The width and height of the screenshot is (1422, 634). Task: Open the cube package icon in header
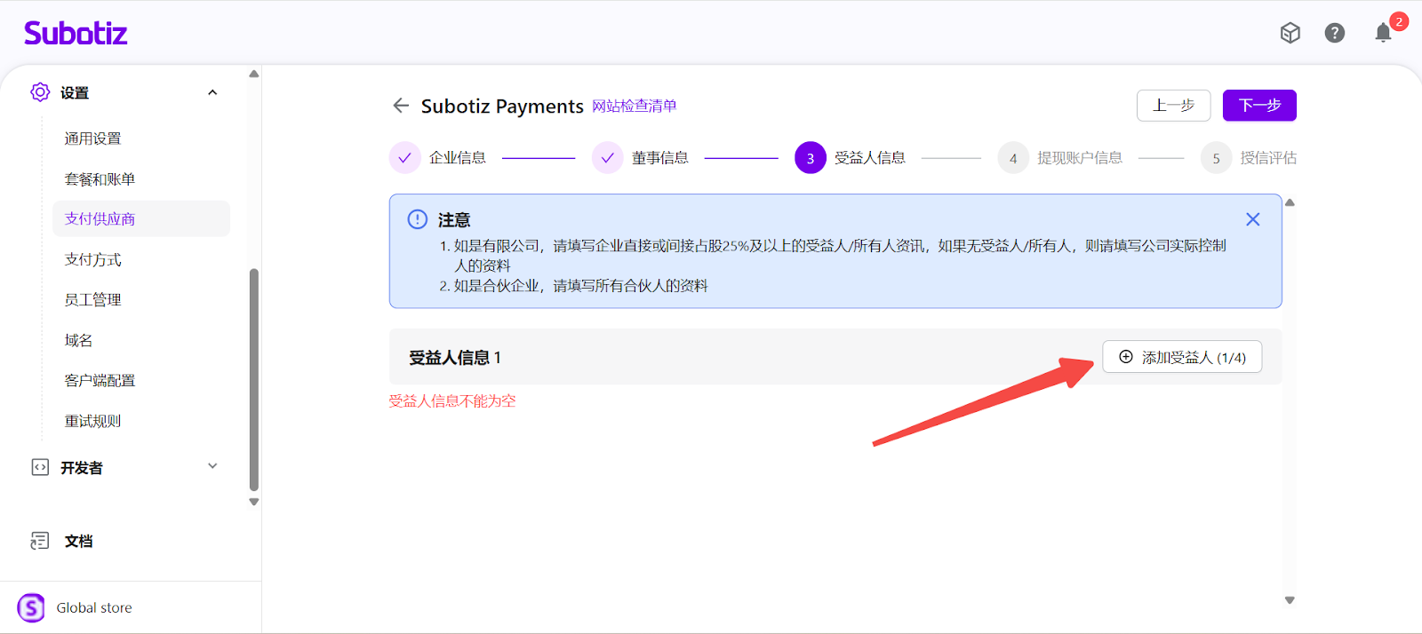1290,33
